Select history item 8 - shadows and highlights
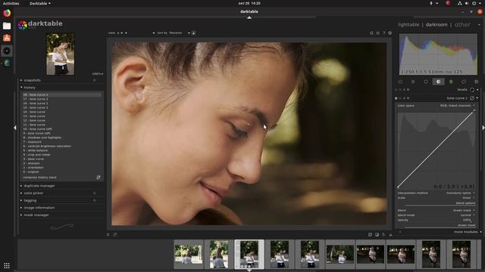Viewport: 485px width, 272px height. (x=61, y=138)
